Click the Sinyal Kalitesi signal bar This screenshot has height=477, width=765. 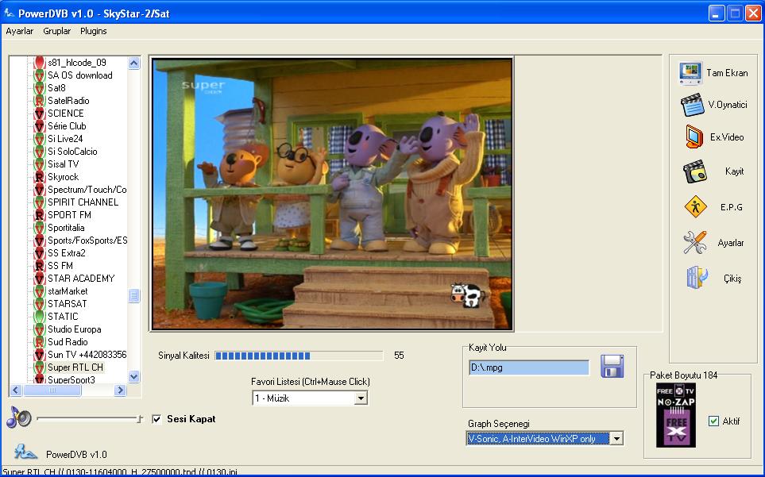pyautogui.click(x=299, y=356)
